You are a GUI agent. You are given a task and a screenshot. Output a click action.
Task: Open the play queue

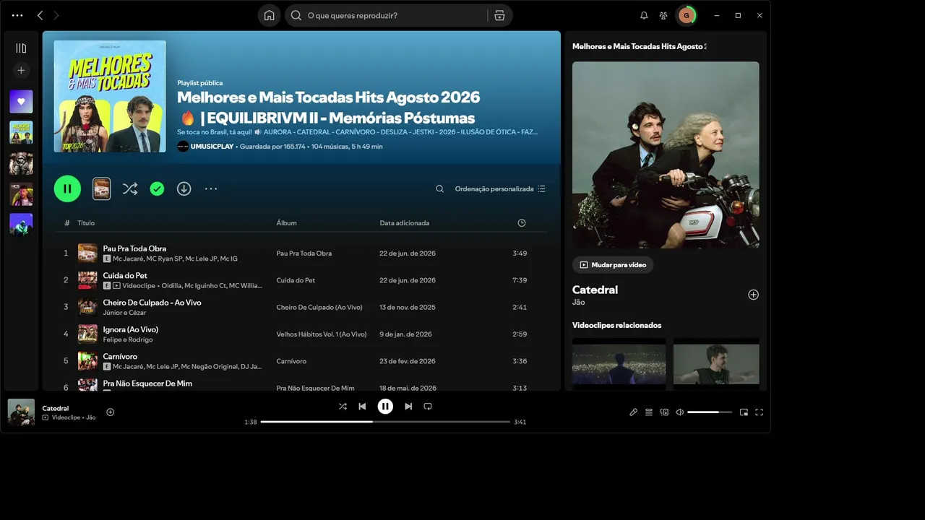pyautogui.click(x=649, y=412)
